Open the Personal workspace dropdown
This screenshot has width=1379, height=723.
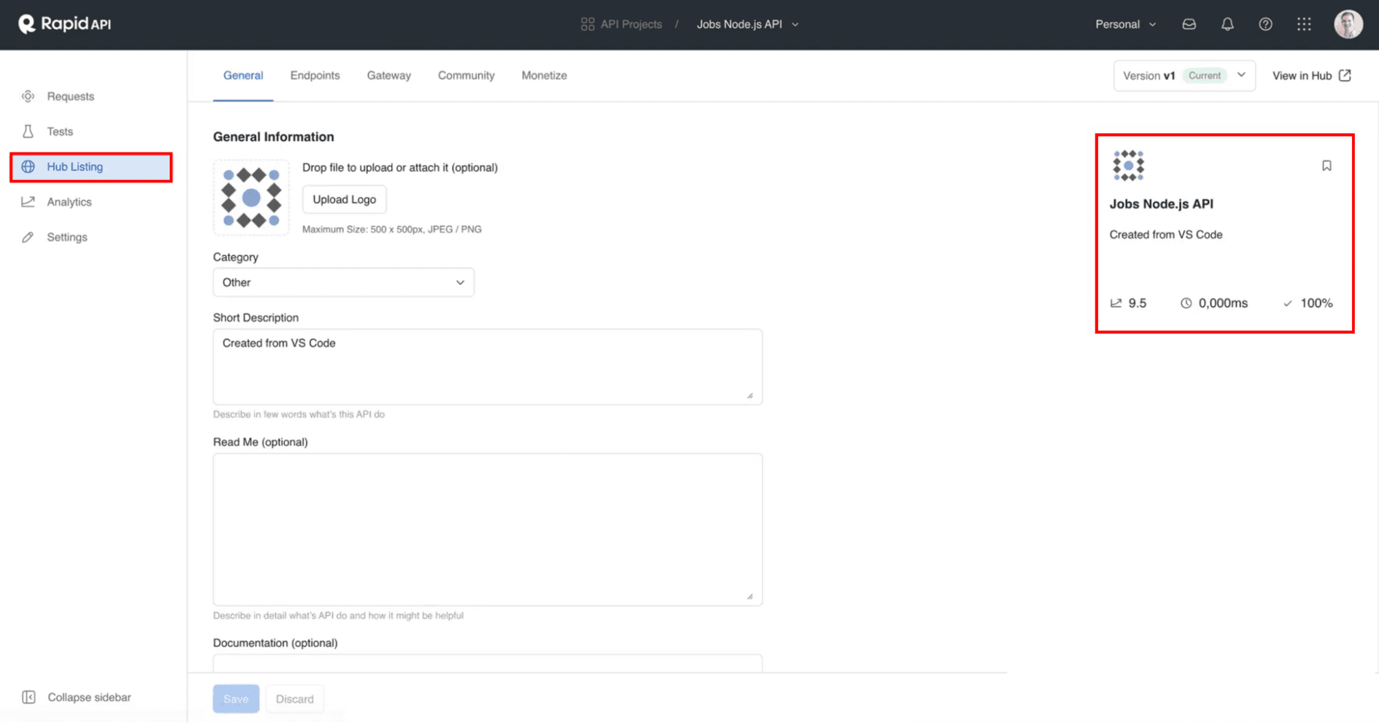(1126, 24)
